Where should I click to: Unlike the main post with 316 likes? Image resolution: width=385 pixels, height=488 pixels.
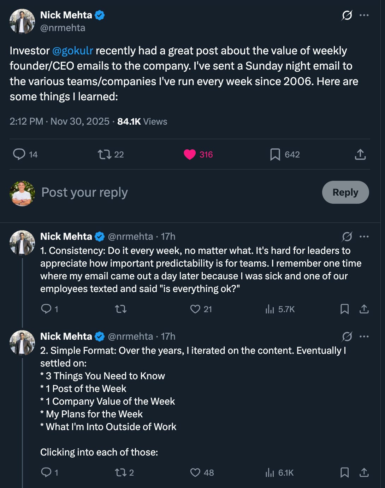tap(190, 154)
